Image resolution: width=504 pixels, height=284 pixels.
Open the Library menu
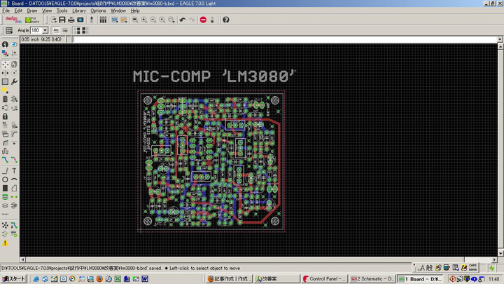click(79, 11)
